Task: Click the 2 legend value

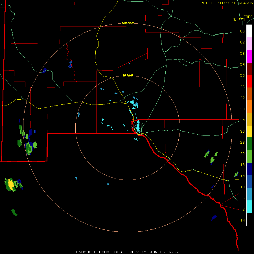Action: click(x=244, y=209)
